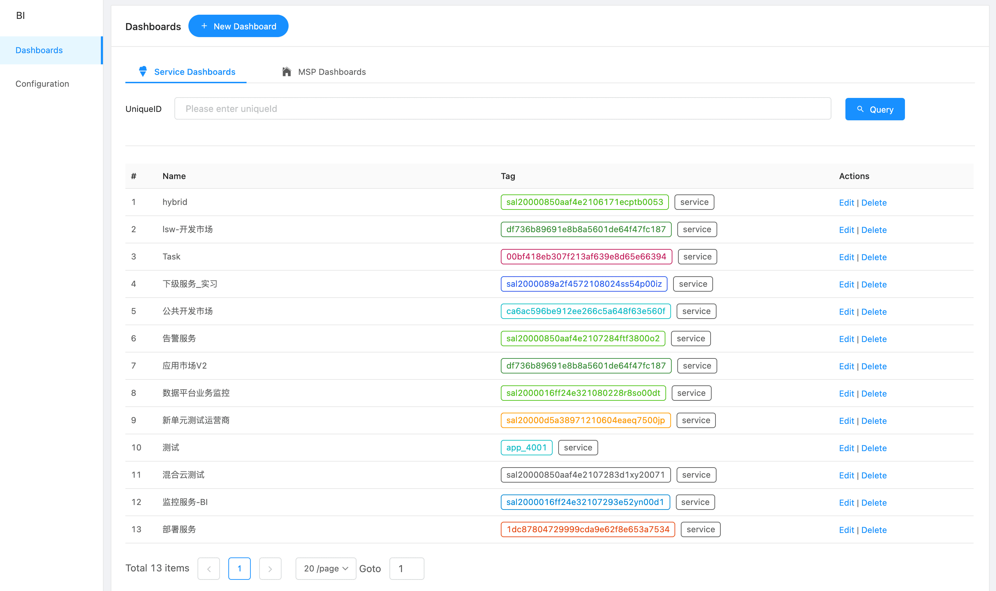This screenshot has width=996, height=591.
Task: Delete the Task dashboard
Action: [873, 257]
